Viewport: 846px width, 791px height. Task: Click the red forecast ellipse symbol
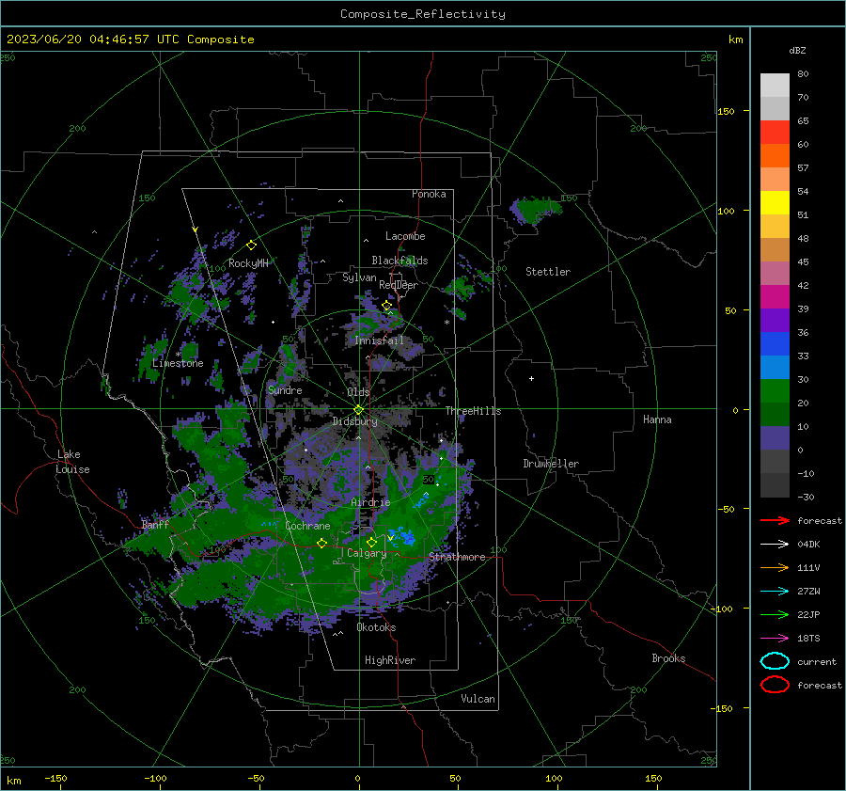[775, 685]
